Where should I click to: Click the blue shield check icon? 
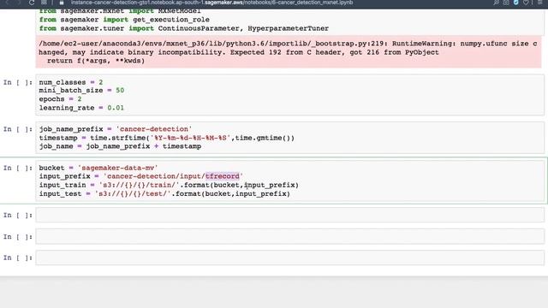(x=515, y=3)
